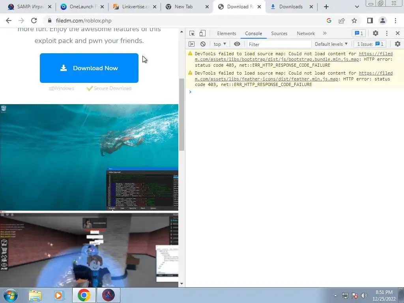Screen dimensions: 404x303
Task: Close the Linkvertise tab
Action: click(x=155, y=7)
